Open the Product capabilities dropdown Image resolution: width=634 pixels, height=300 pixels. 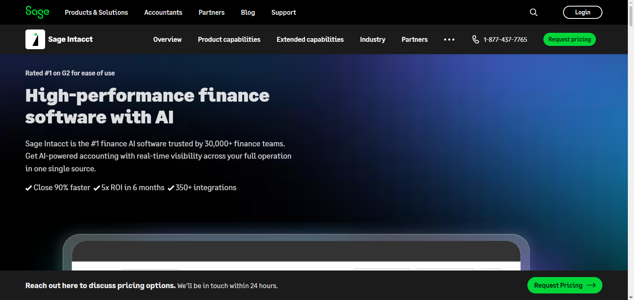[229, 39]
